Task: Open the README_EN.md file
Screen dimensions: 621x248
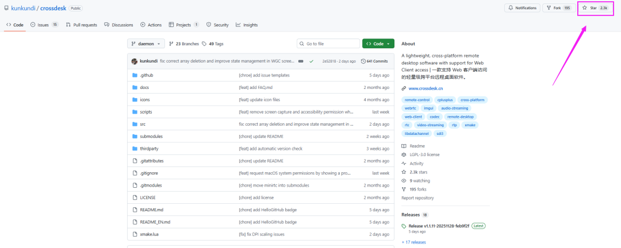Action: click(155, 222)
